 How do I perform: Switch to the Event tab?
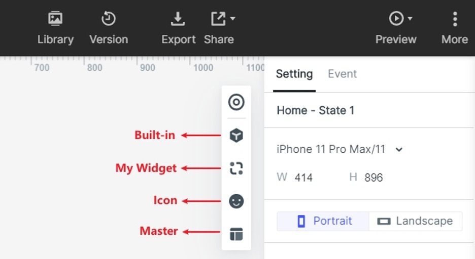click(342, 74)
